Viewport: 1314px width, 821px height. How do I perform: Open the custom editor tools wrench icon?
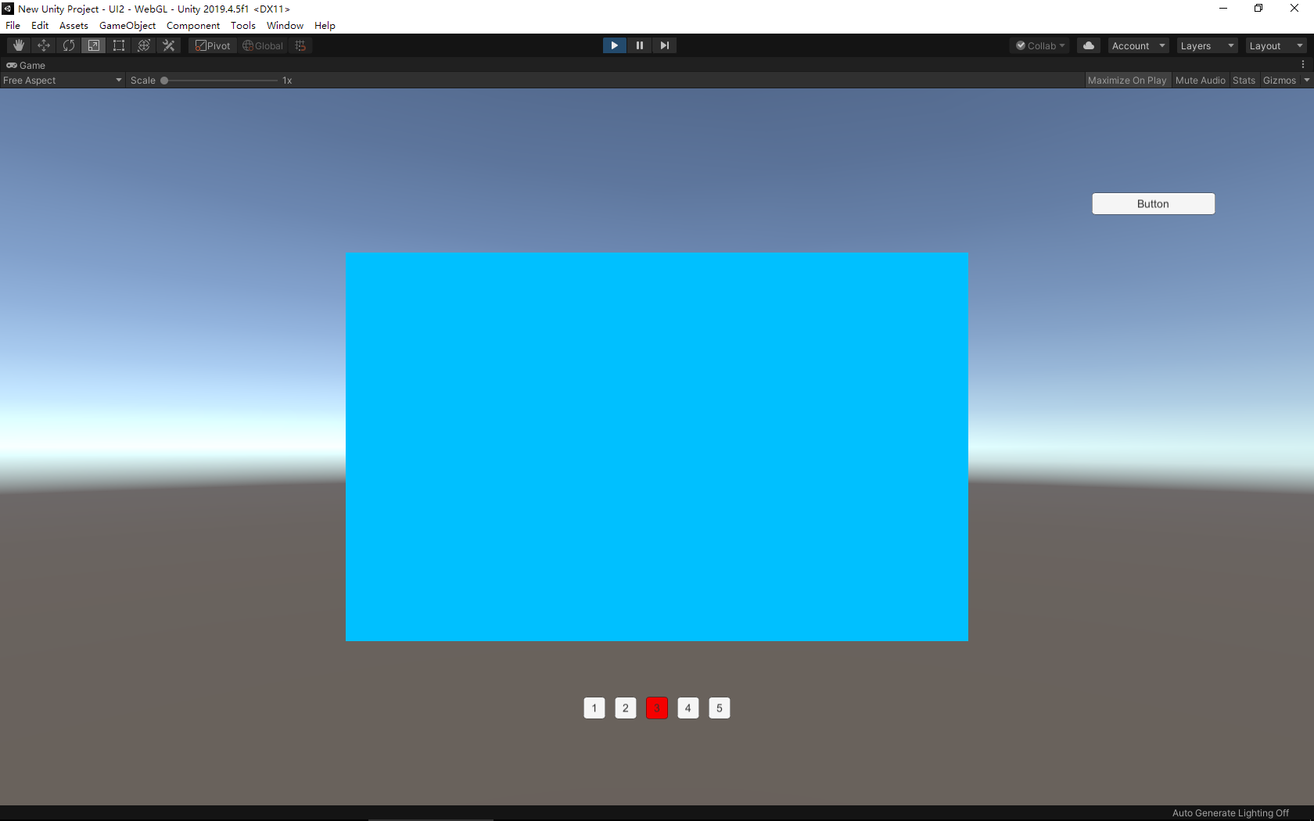pyautogui.click(x=168, y=45)
